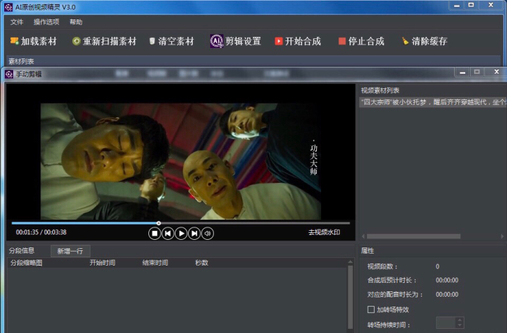
Task: Click left arrow of material list scrollbar
Action: [x=363, y=236]
